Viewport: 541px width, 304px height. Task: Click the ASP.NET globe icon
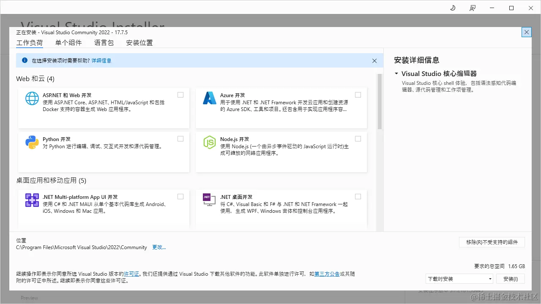tap(32, 98)
